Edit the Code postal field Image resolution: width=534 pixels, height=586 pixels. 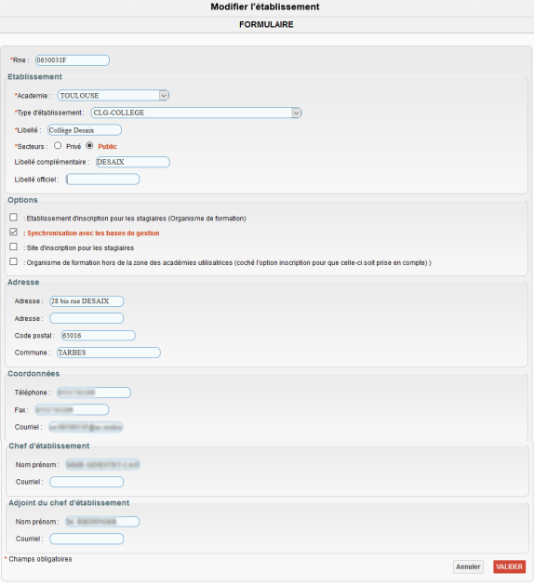click(x=99, y=336)
